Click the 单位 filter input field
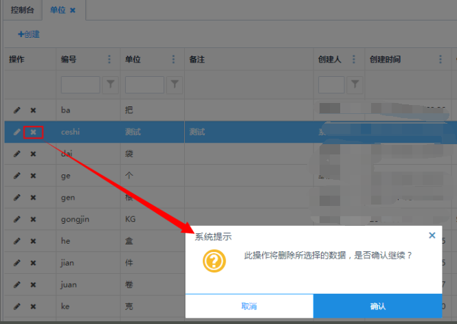Image resolution: width=457 pixels, height=324 pixels. 144,84
